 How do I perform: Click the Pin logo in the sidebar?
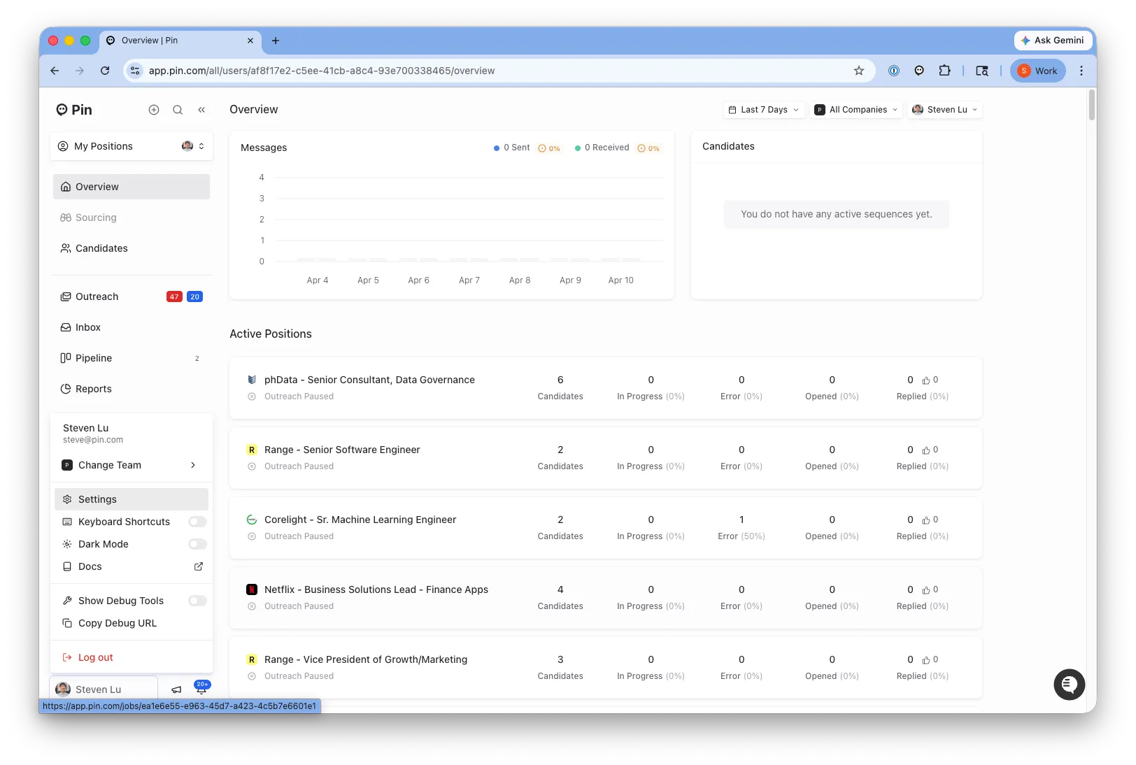pos(73,110)
